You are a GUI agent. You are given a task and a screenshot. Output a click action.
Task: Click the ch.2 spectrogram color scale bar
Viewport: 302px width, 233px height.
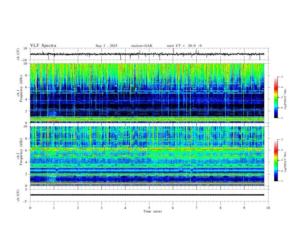(276, 160)
